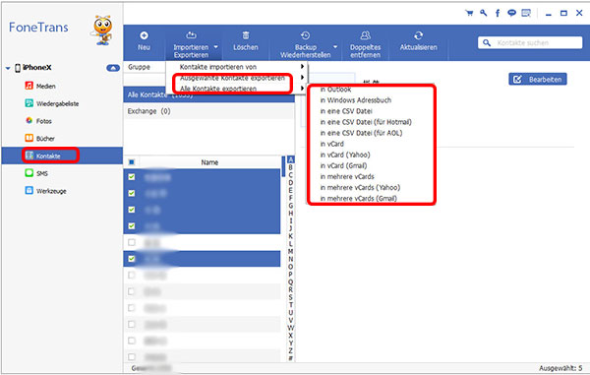Viewport: 590px width, 375px height.
Task: Uncheck the first contact checkbox
Action: pyautogui.click(x=132, y=176)
